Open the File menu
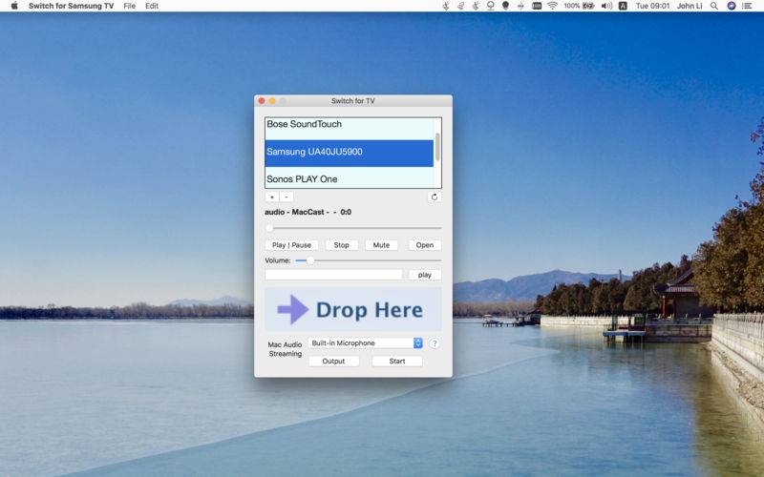The width and height of the screenshot is (764, 477). coord(130,6)
